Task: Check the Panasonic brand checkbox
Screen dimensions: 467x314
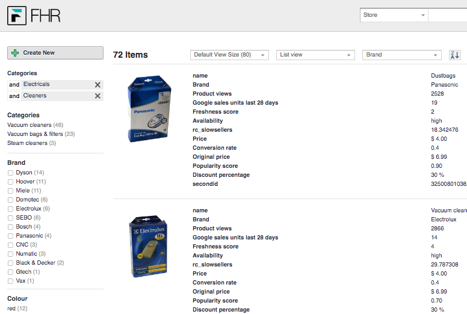Action: click(10, 236)
